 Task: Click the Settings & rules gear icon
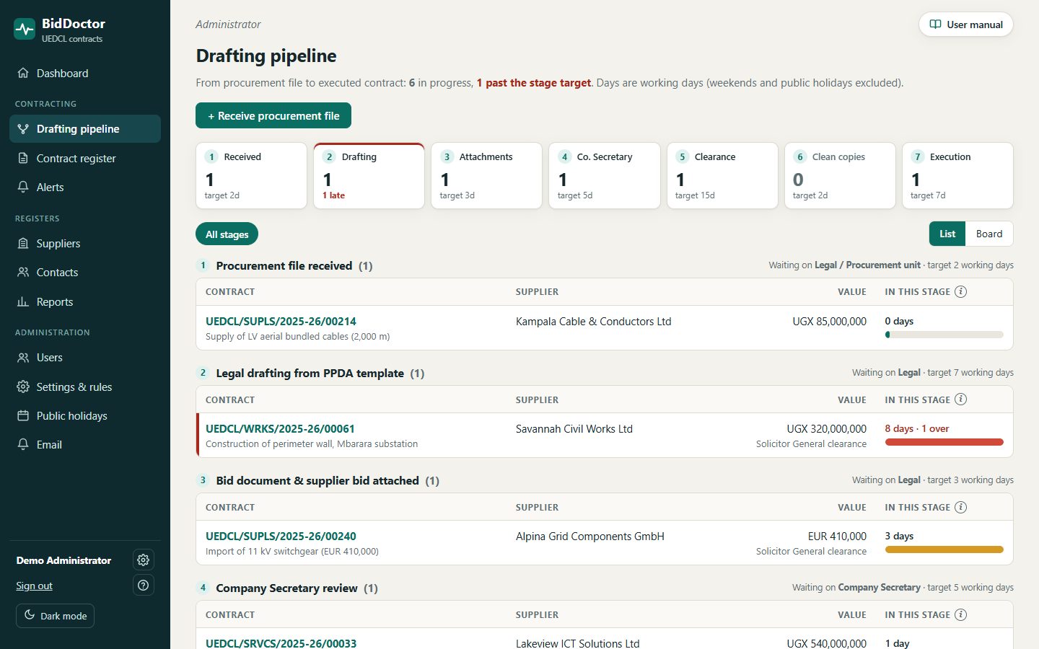tap(23, 387)
